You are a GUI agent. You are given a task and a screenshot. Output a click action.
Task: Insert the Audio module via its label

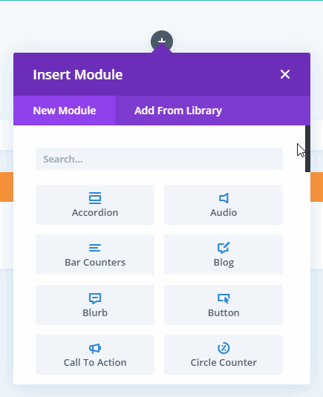(224, 213)
